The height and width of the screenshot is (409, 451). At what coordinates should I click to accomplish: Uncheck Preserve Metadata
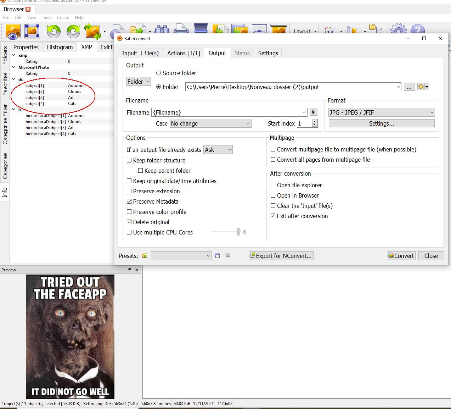click(129, 201)
